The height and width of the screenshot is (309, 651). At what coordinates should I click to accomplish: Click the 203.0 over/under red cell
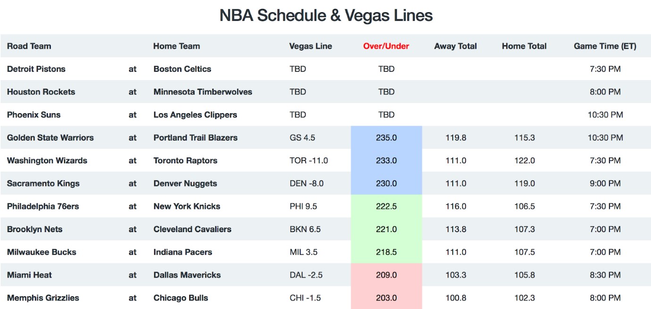click(x=386, y=298)
